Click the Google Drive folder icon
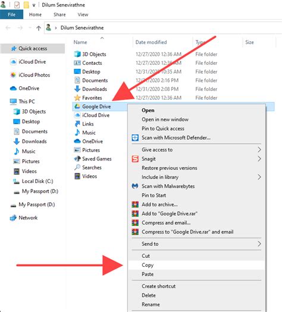This screenshot has width=282, height=312. (77, 106)
